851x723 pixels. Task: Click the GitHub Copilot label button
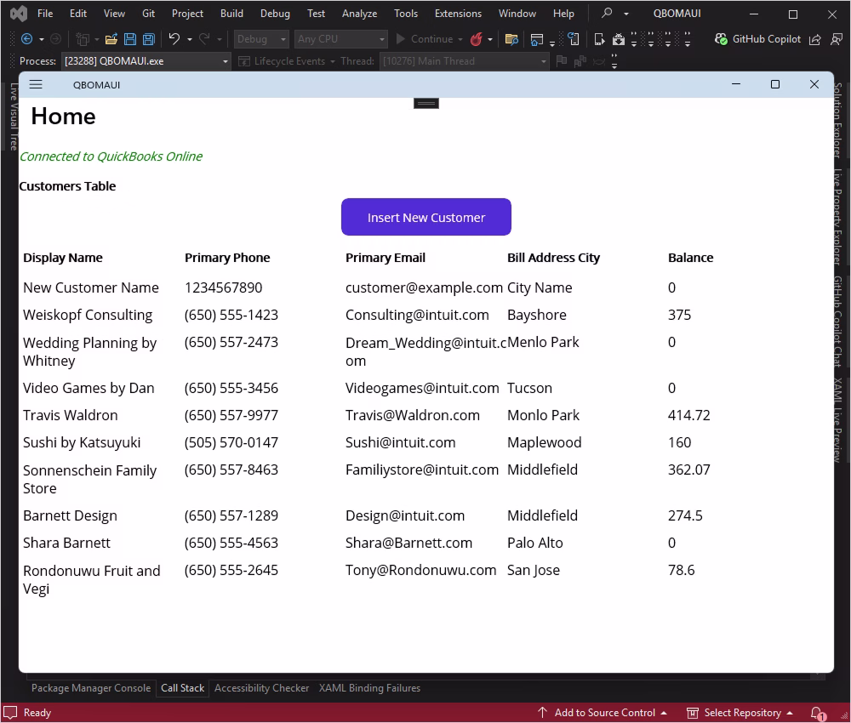coord(766,39)
